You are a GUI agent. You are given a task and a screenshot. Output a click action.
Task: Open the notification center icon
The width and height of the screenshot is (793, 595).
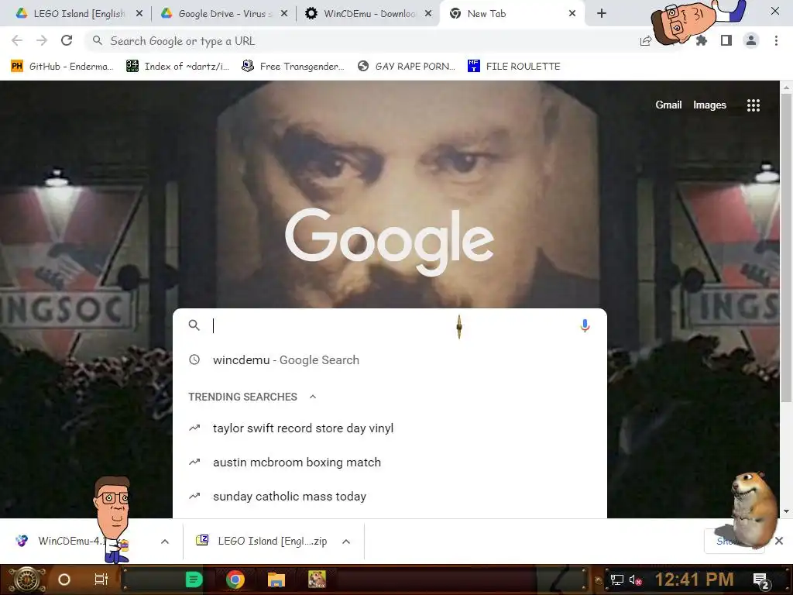point(760,580)
